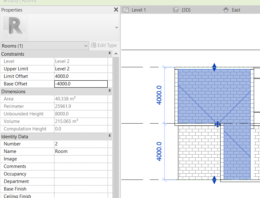
Task: Click the Edit Type button
Action: (x=104, y=45)
